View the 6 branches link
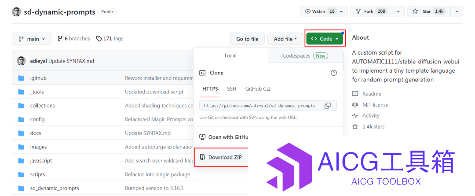 tap(73, 38)
